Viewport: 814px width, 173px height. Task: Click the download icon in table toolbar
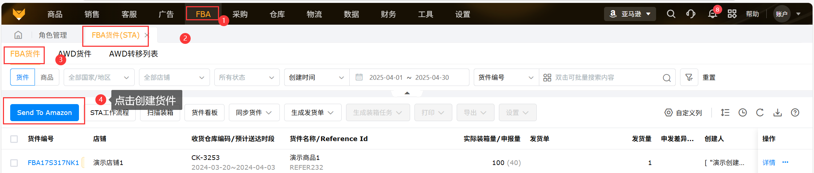click(778, 113)
